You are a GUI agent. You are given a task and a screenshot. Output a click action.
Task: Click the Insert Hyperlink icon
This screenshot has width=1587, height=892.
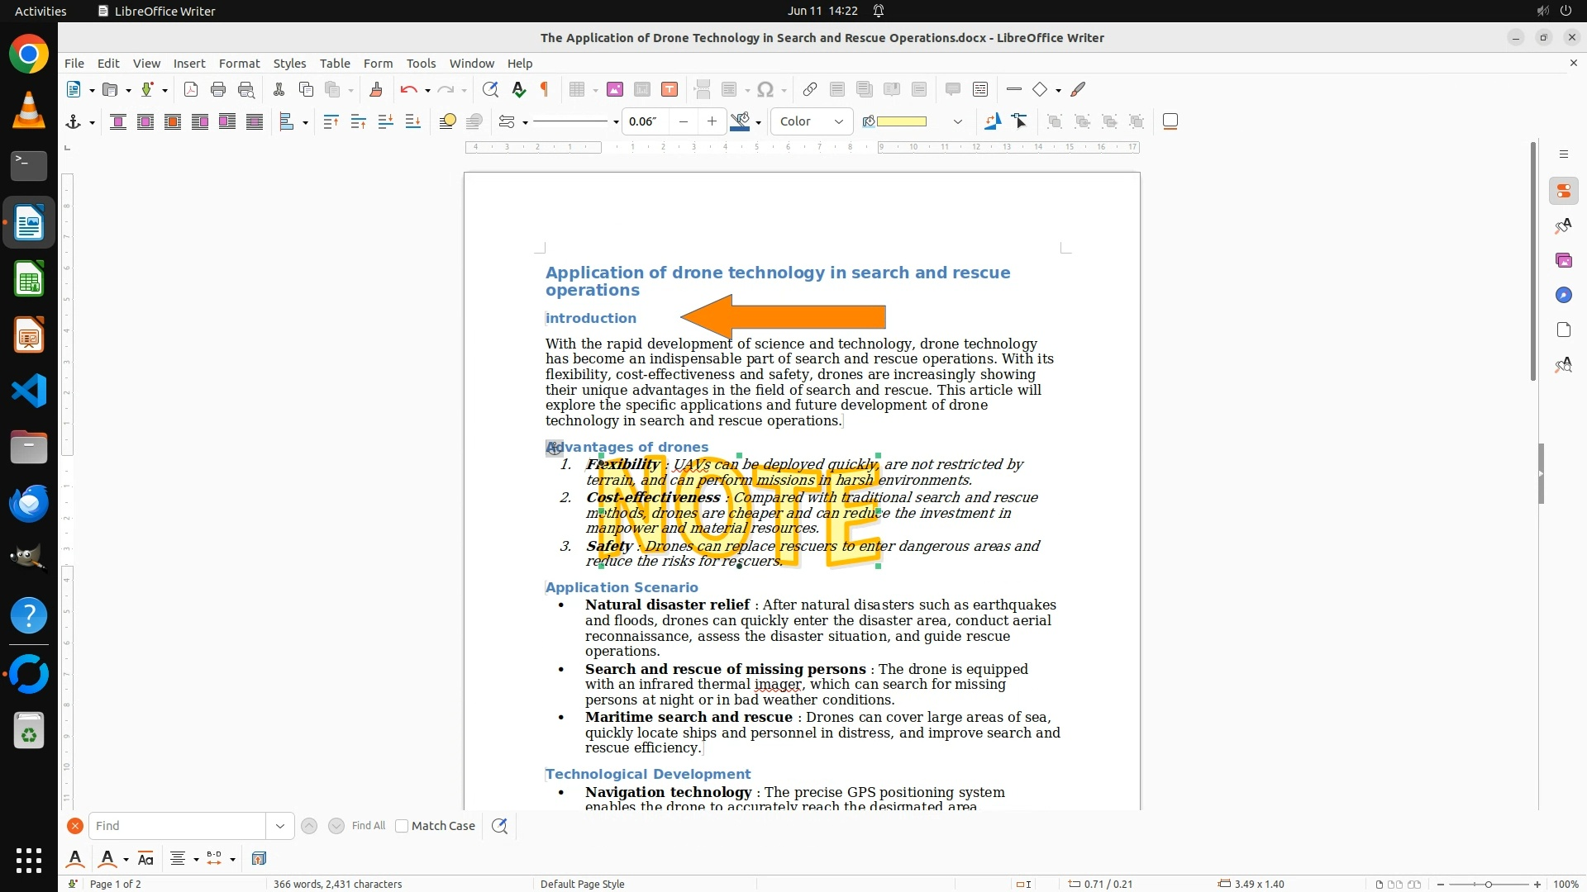pos(810,90)
